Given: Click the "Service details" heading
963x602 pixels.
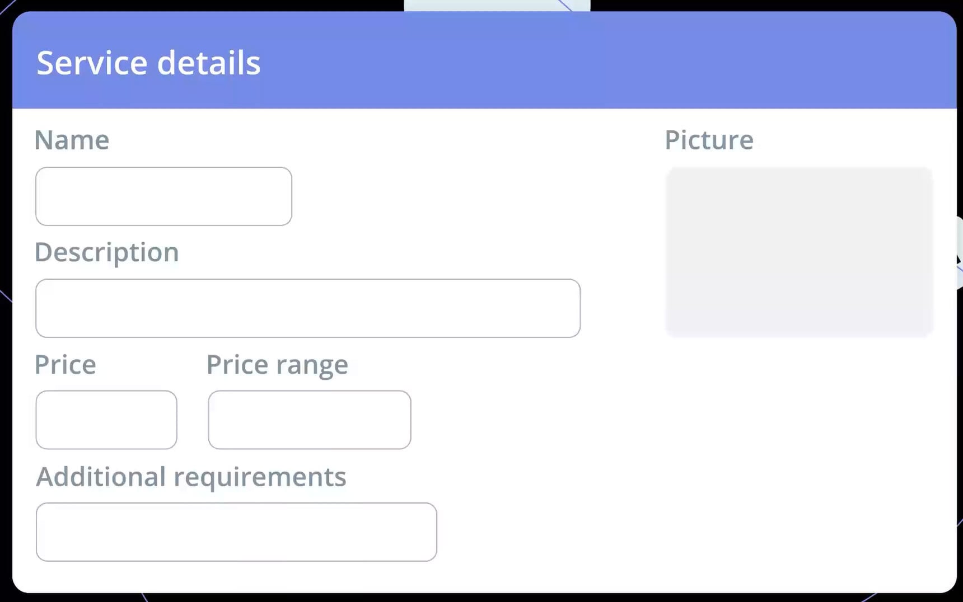Looking at the screenshot, I should [x=148, y=63].
